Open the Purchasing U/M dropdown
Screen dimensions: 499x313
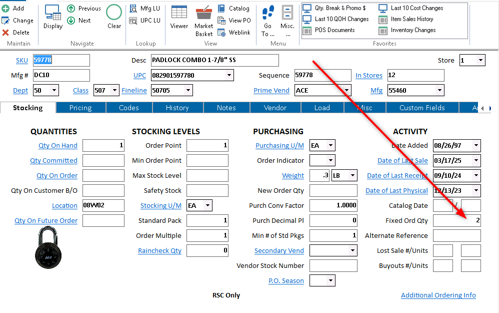(330, 146)
